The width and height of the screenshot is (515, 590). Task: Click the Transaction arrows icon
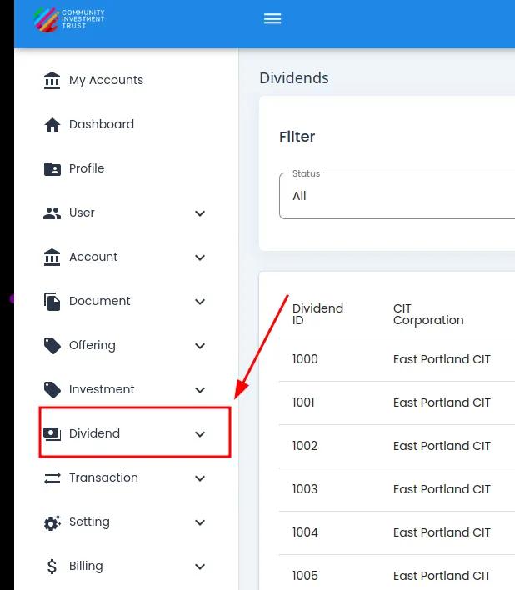52,477
